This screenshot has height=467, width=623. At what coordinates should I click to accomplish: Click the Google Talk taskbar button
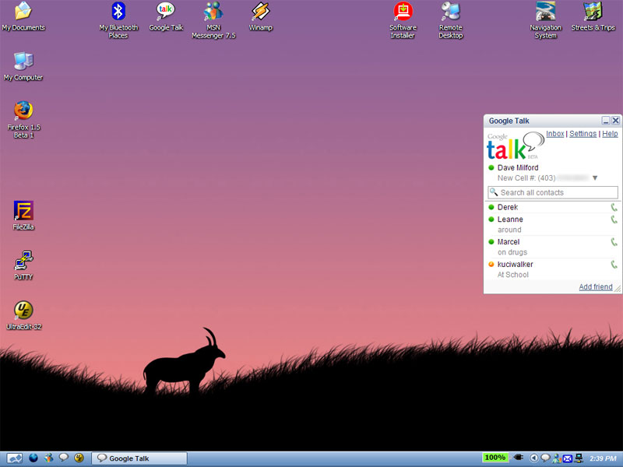click(139, 458)
